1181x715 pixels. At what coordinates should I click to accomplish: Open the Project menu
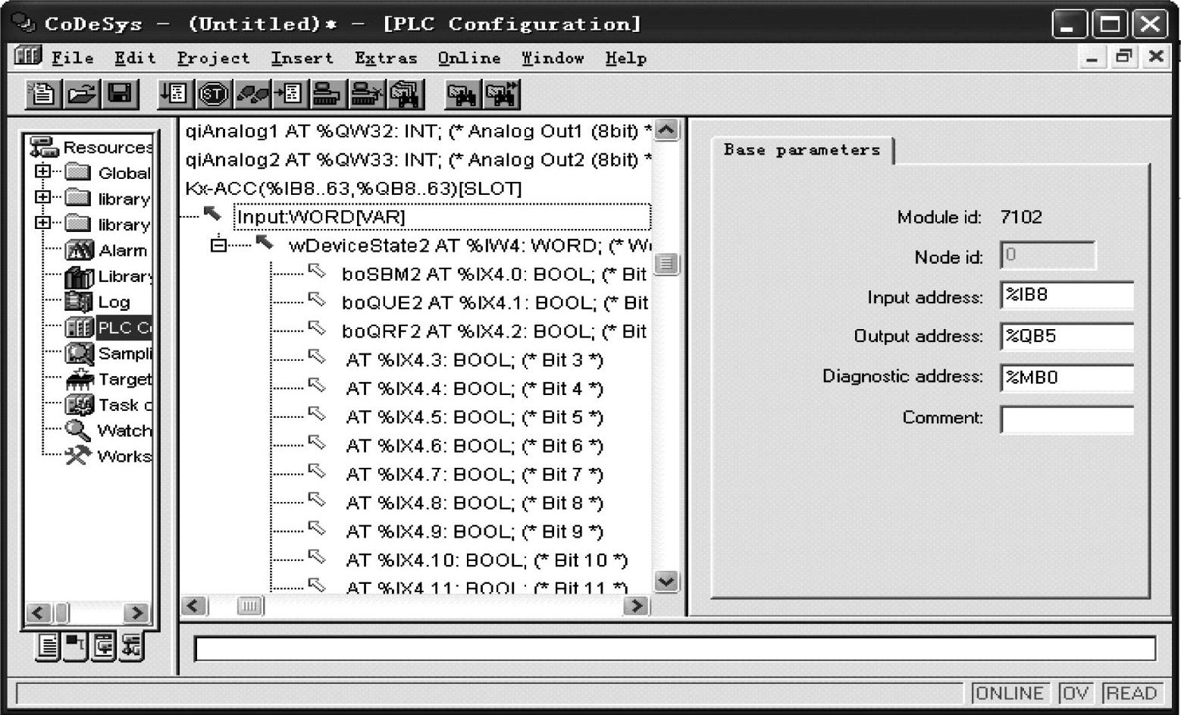[213, 58]
